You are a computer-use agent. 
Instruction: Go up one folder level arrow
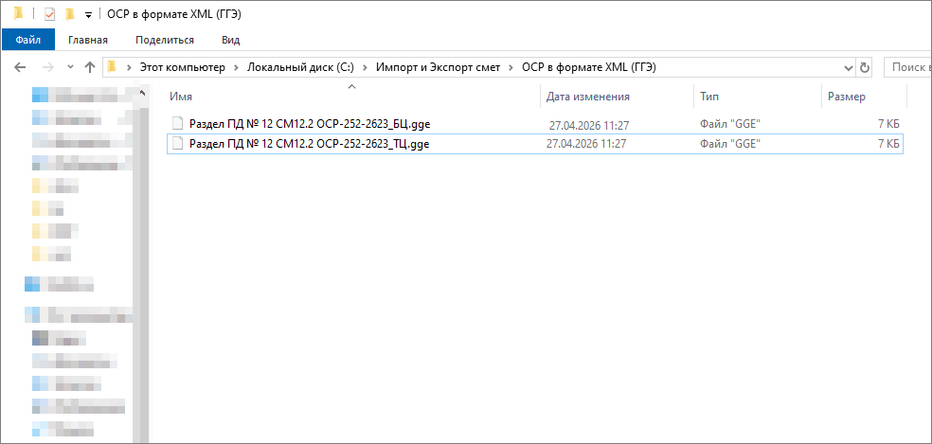[x=90, y=67]
